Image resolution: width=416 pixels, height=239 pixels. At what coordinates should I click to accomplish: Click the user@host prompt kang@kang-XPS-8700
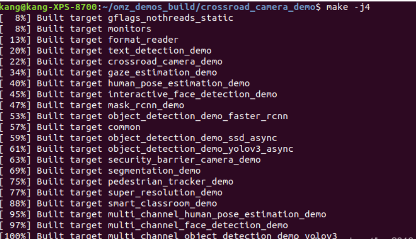click(49, 7)
